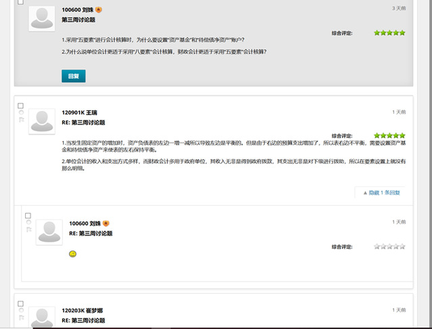Select checkbox next to 刘姝's nested reply
The image size is (432, 329).
pyautogui.click(x=28, y=216)
